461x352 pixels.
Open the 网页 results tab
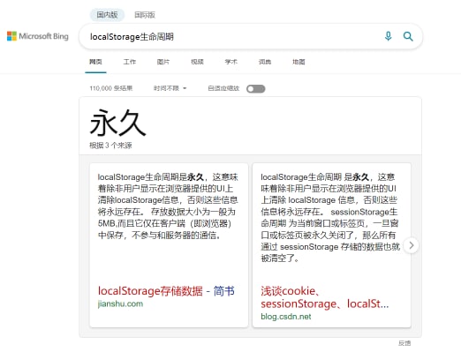[x=95, y=62]
